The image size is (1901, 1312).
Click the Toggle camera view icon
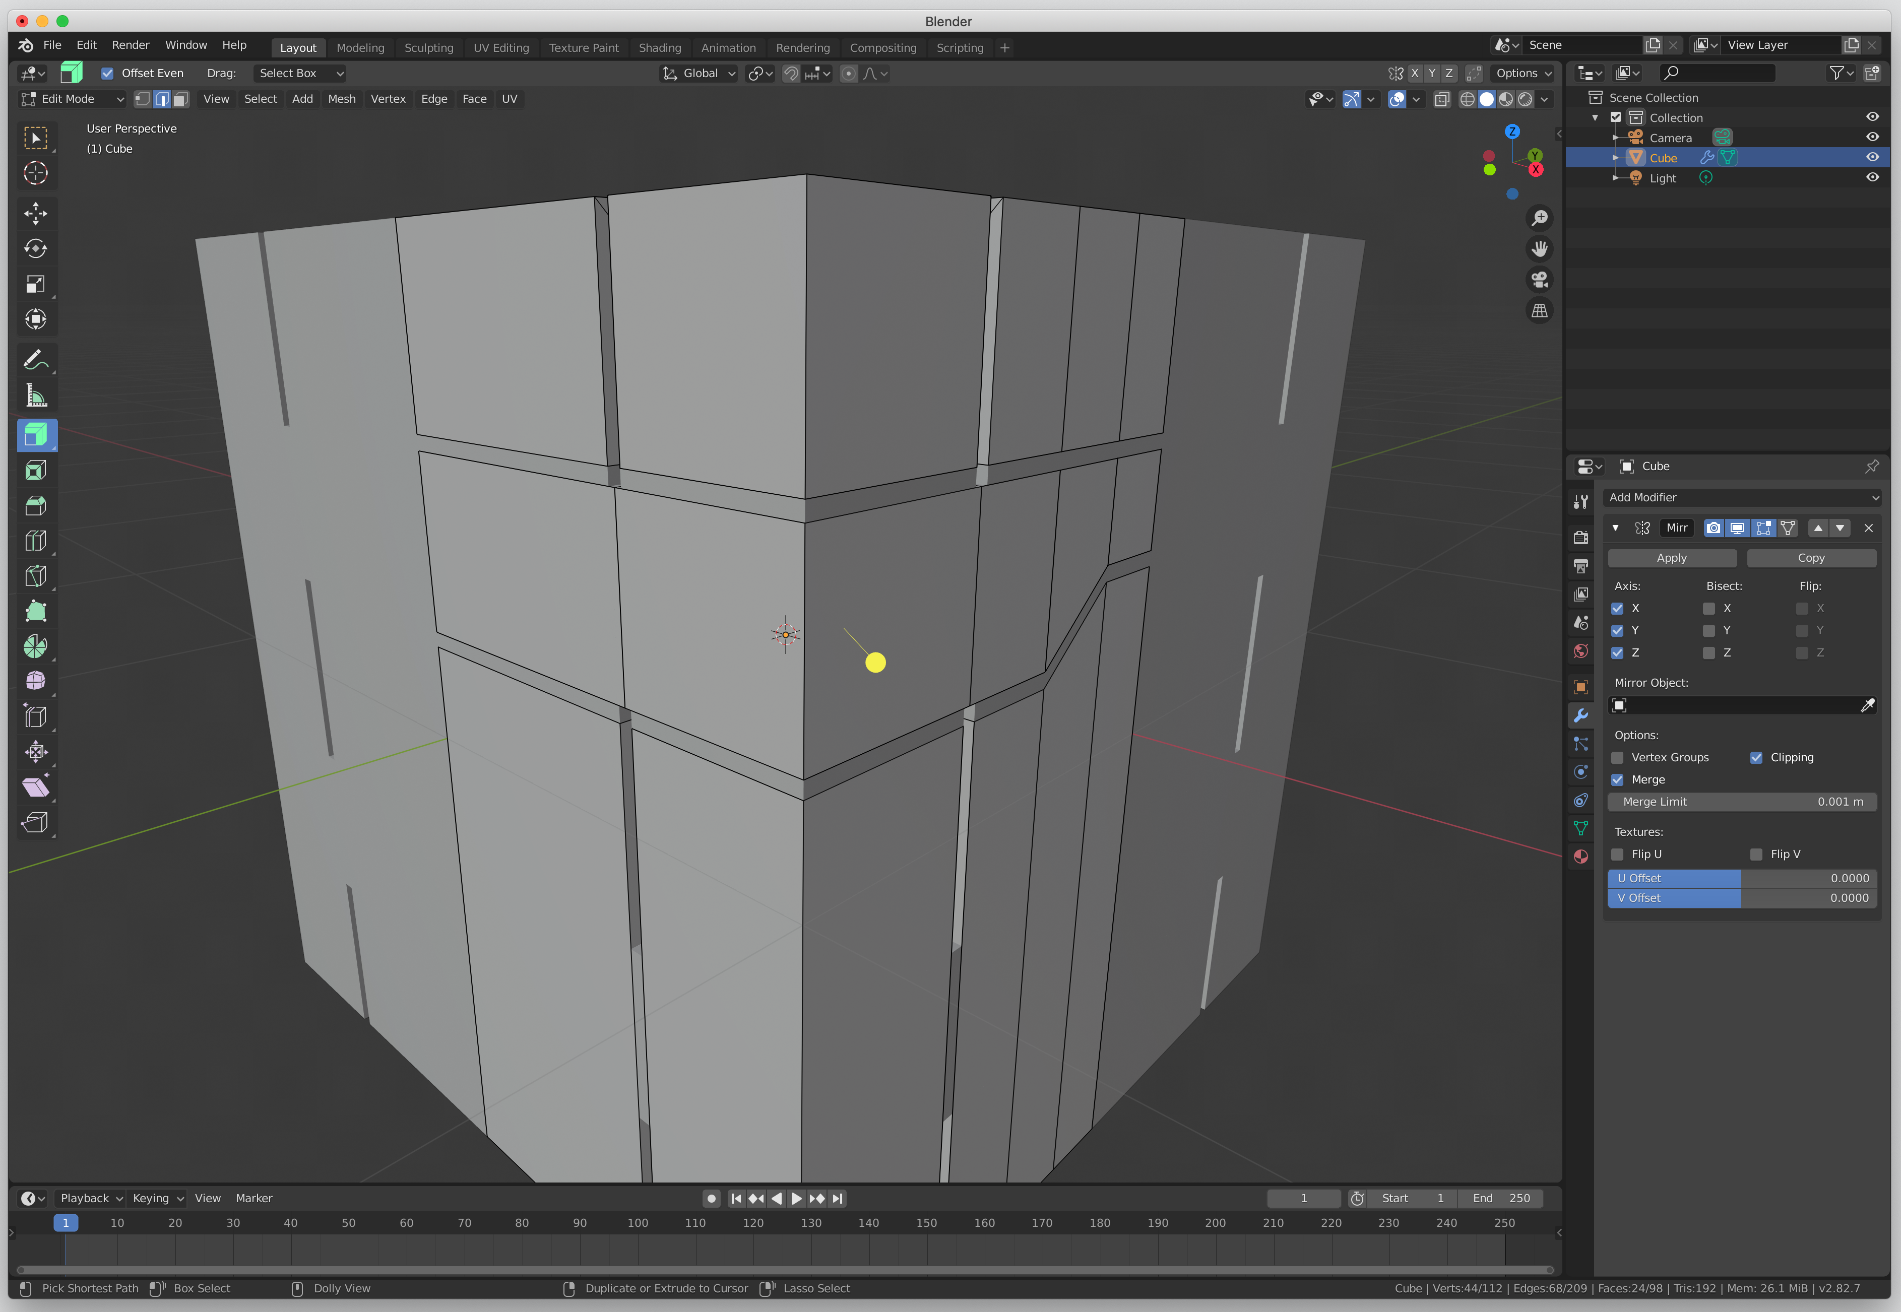point(1539,280)
